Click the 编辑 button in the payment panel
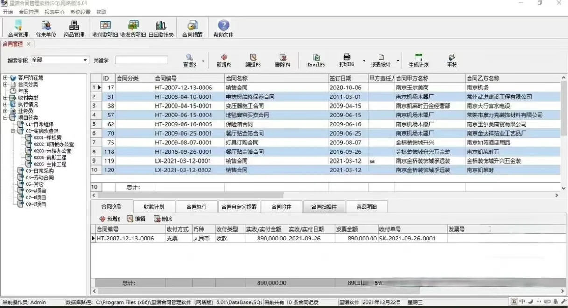Screen dimensions: 568x308 pos(136,219)
